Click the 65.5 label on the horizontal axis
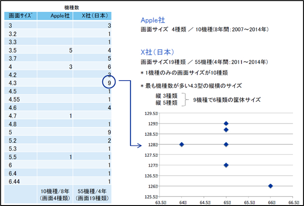The image size is (304, 206). [249, 202]
